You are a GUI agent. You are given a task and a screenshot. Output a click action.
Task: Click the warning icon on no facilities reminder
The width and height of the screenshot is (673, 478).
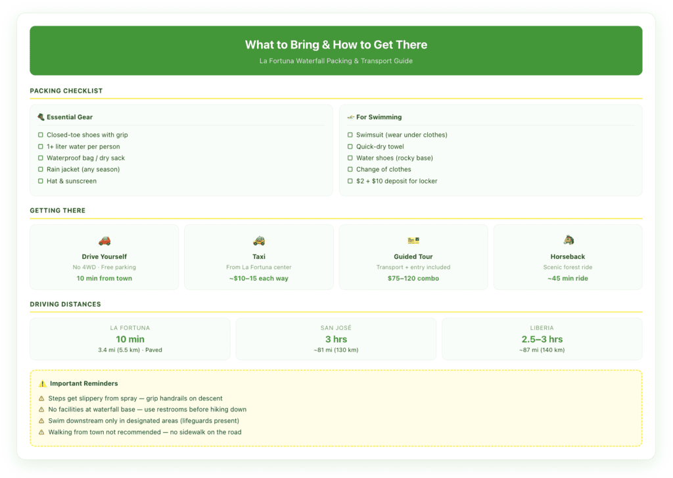(x=41, y=410)
